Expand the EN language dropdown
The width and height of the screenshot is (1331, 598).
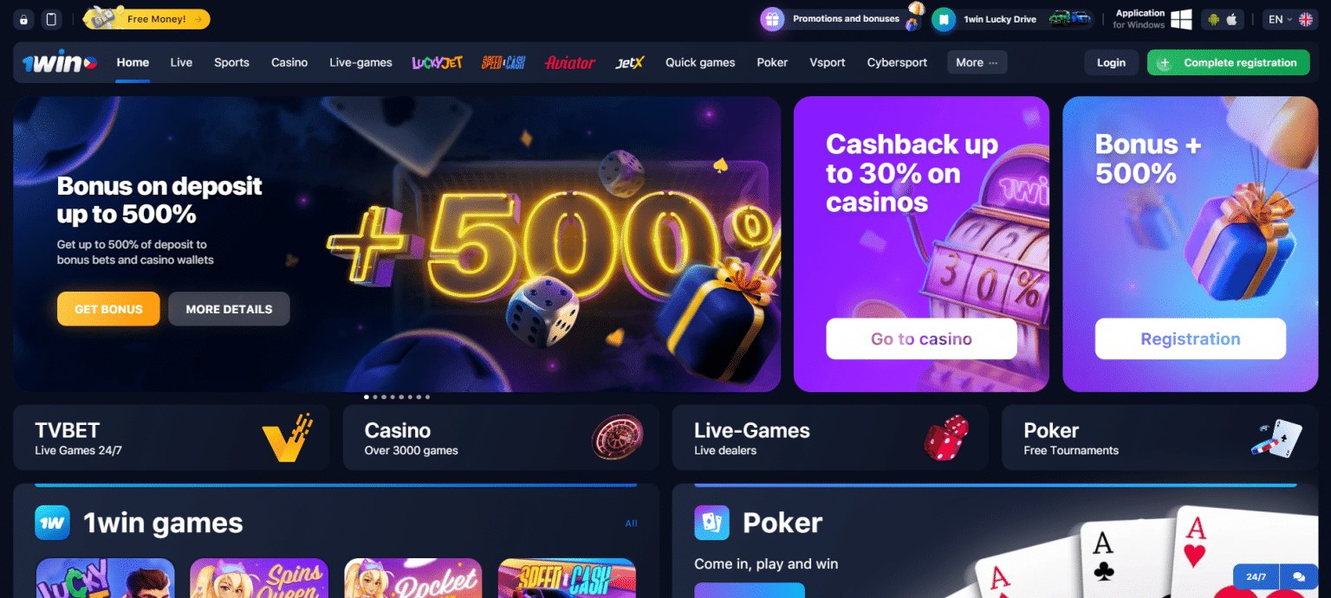(x=1290, y=19)
